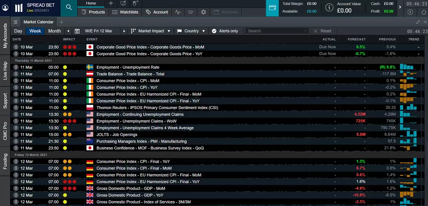This screenshot has width=428, height=206.
Task: Expand the Country filter dropdown
Action: (x=191, y=31)
